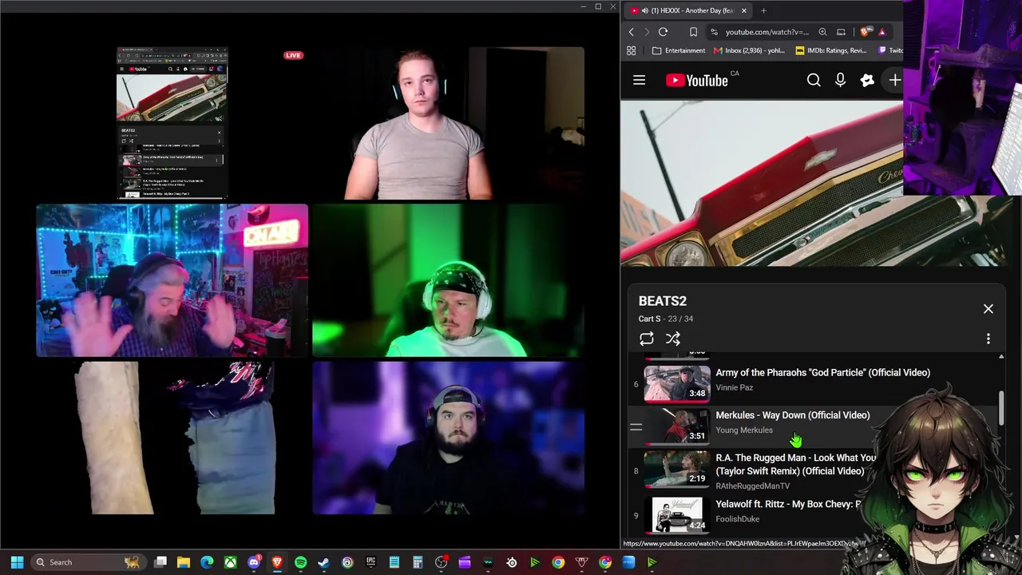Open Steam from the taskbar
Image resolution: width=1022 pixels, height=575 pixels.
323,562
